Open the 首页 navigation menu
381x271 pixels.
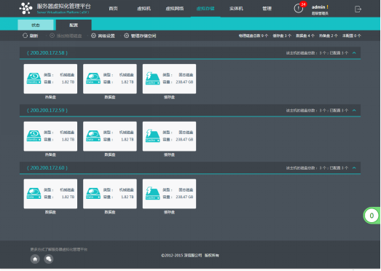click(113, 9)
